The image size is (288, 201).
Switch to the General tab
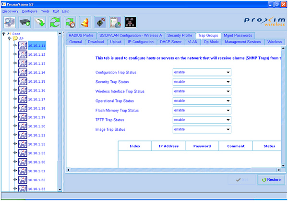pos(75,42)
